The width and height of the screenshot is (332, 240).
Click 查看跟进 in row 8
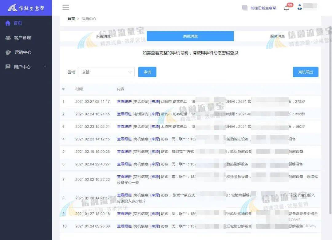[124, 195]
